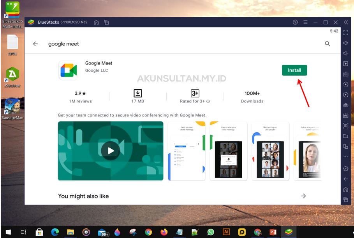Viewport: 354px width, 238px height.
Task: Open the BlueStacks hamburger menu
Action: coord(305,22)
